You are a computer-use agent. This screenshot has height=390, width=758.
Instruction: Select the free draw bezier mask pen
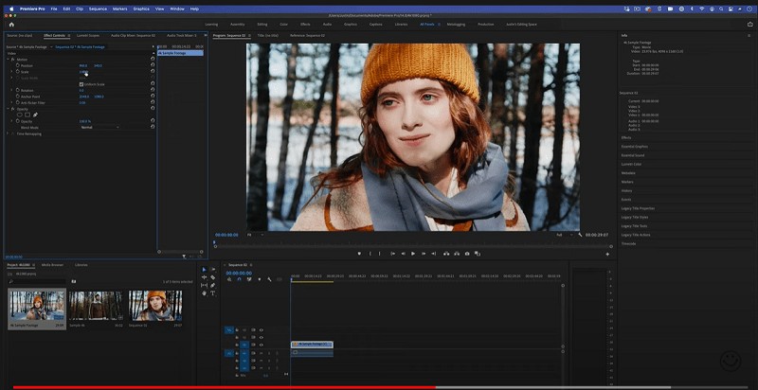pos(35,115)
